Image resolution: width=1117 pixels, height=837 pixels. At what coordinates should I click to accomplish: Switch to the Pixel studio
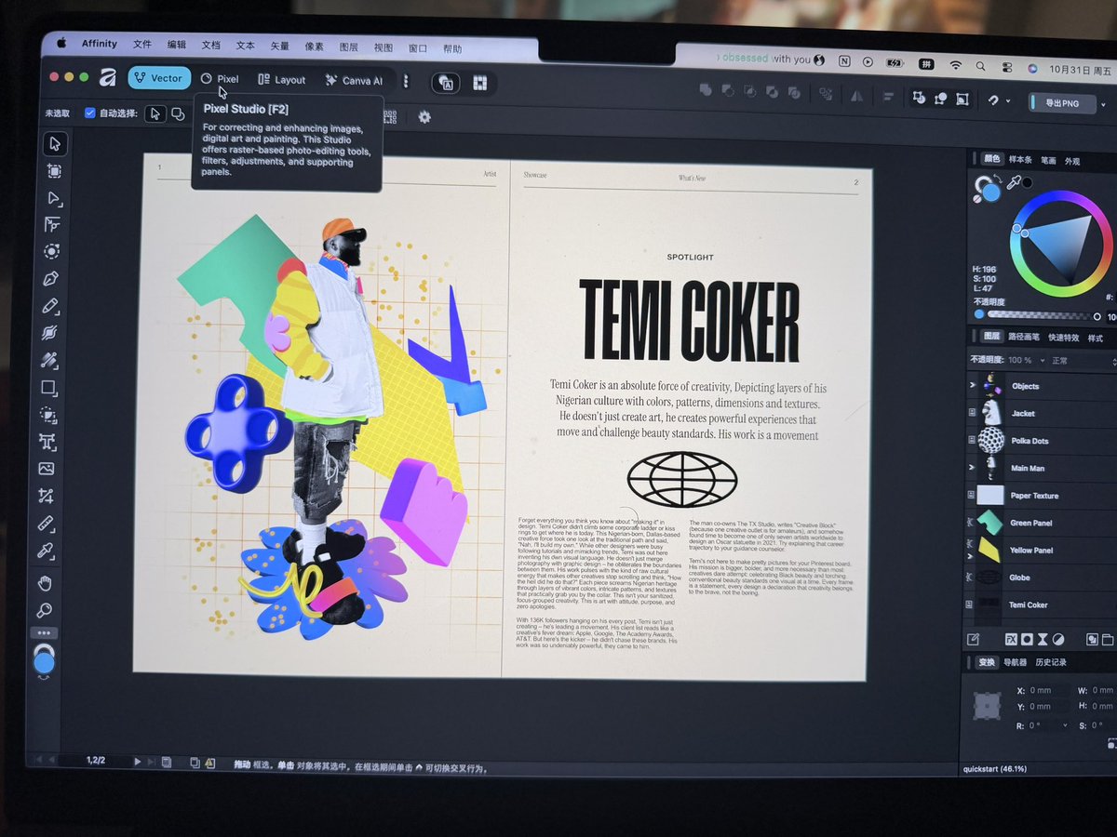[x=221, y=79]
